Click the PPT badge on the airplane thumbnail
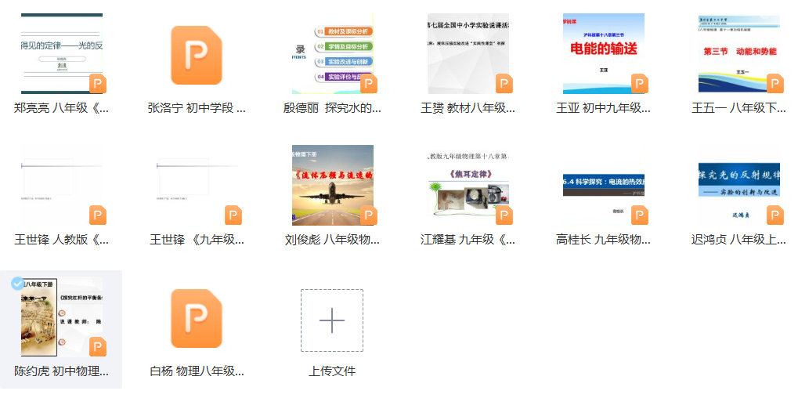 click(x=368, y=215)
